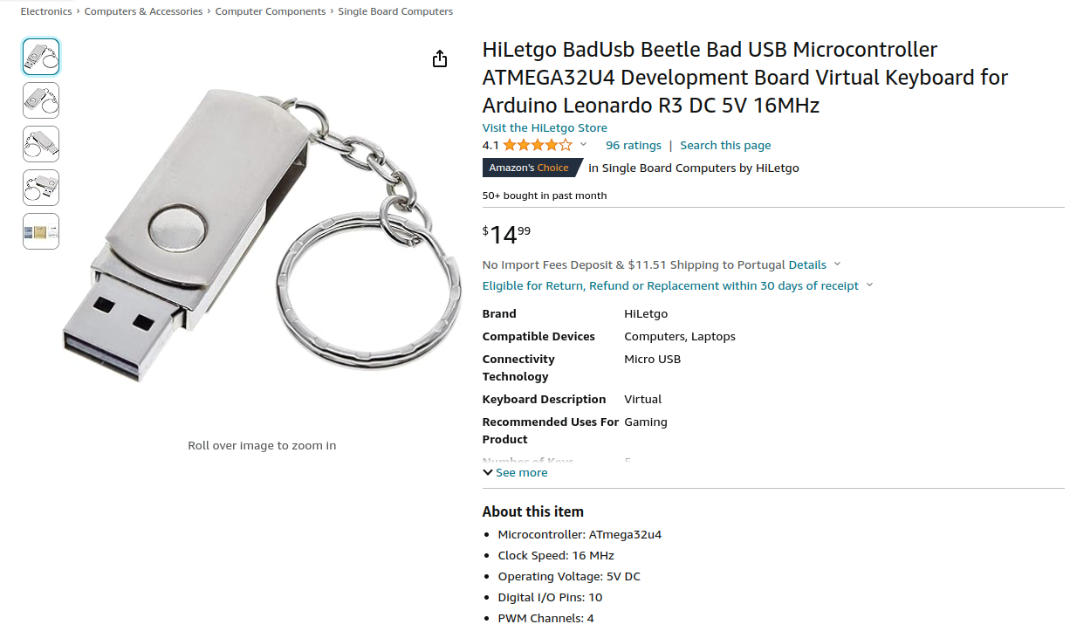This screenshot has height=638, width=1070.
Task: Select the third product thumbnail
Action: click(x=41, y=144)
